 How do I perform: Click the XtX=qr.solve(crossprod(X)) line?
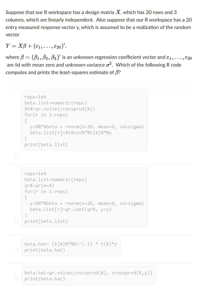(57, 109)
